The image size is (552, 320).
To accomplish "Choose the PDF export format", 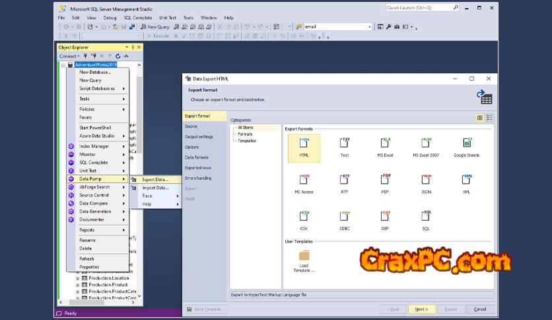I will click(x=386, y=180).
